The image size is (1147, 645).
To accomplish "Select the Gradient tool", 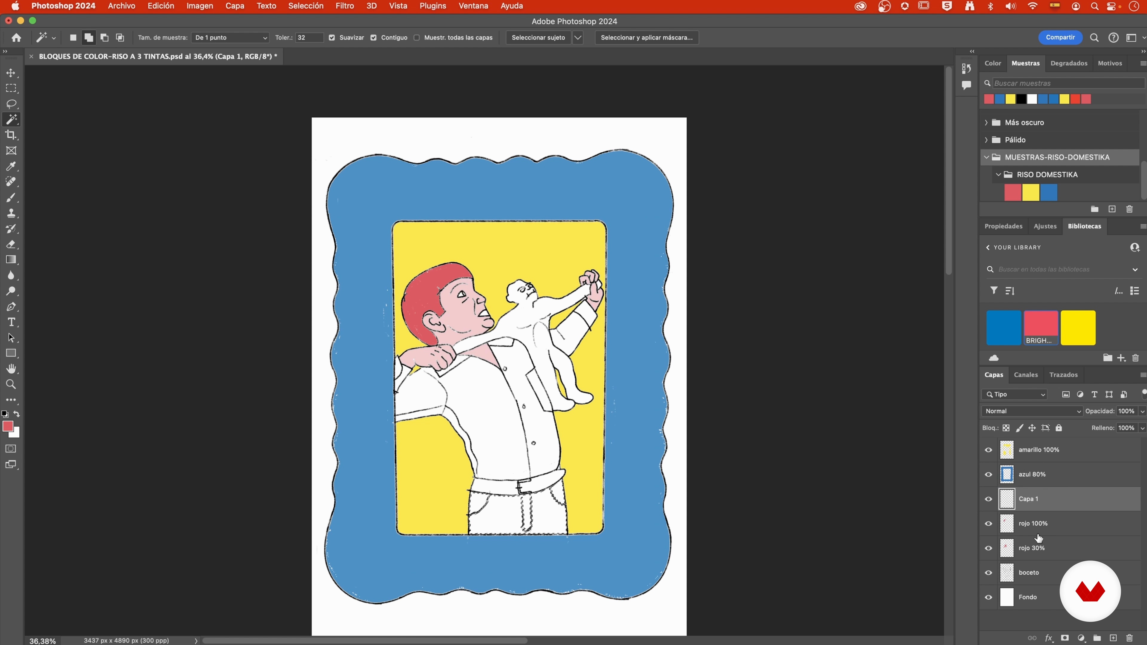I will pos(11,260).
